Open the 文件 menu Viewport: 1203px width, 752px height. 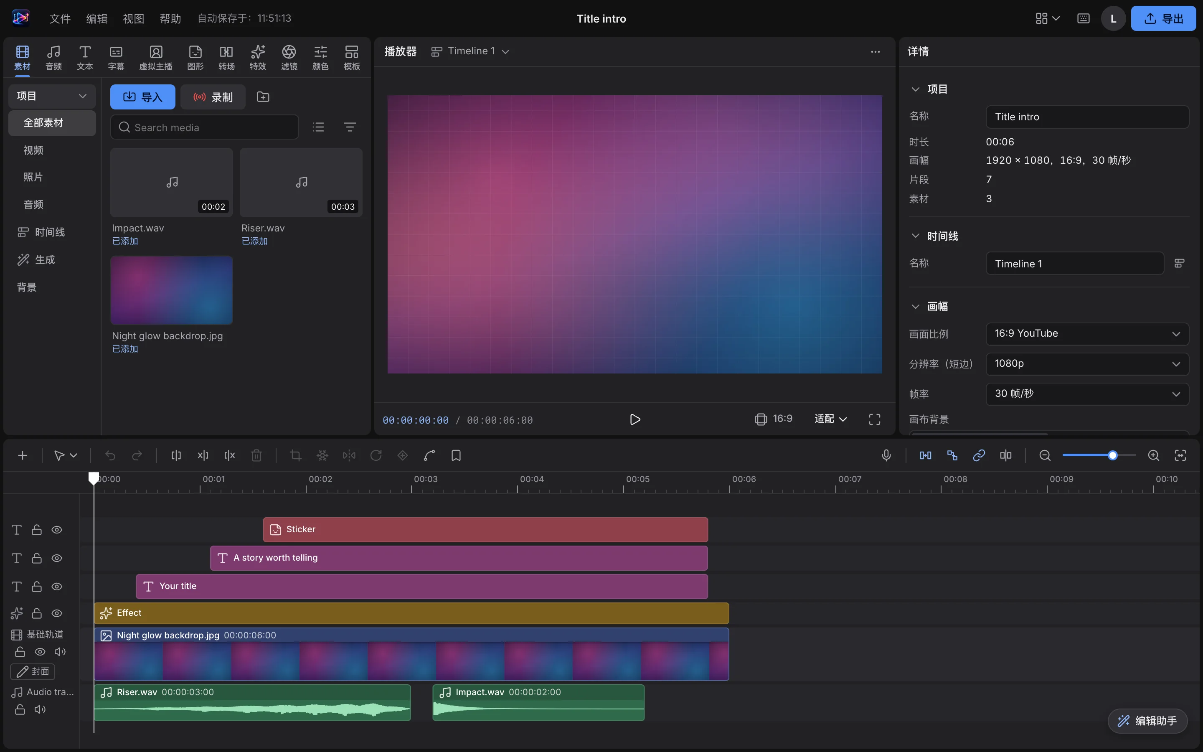coord(60,18)
